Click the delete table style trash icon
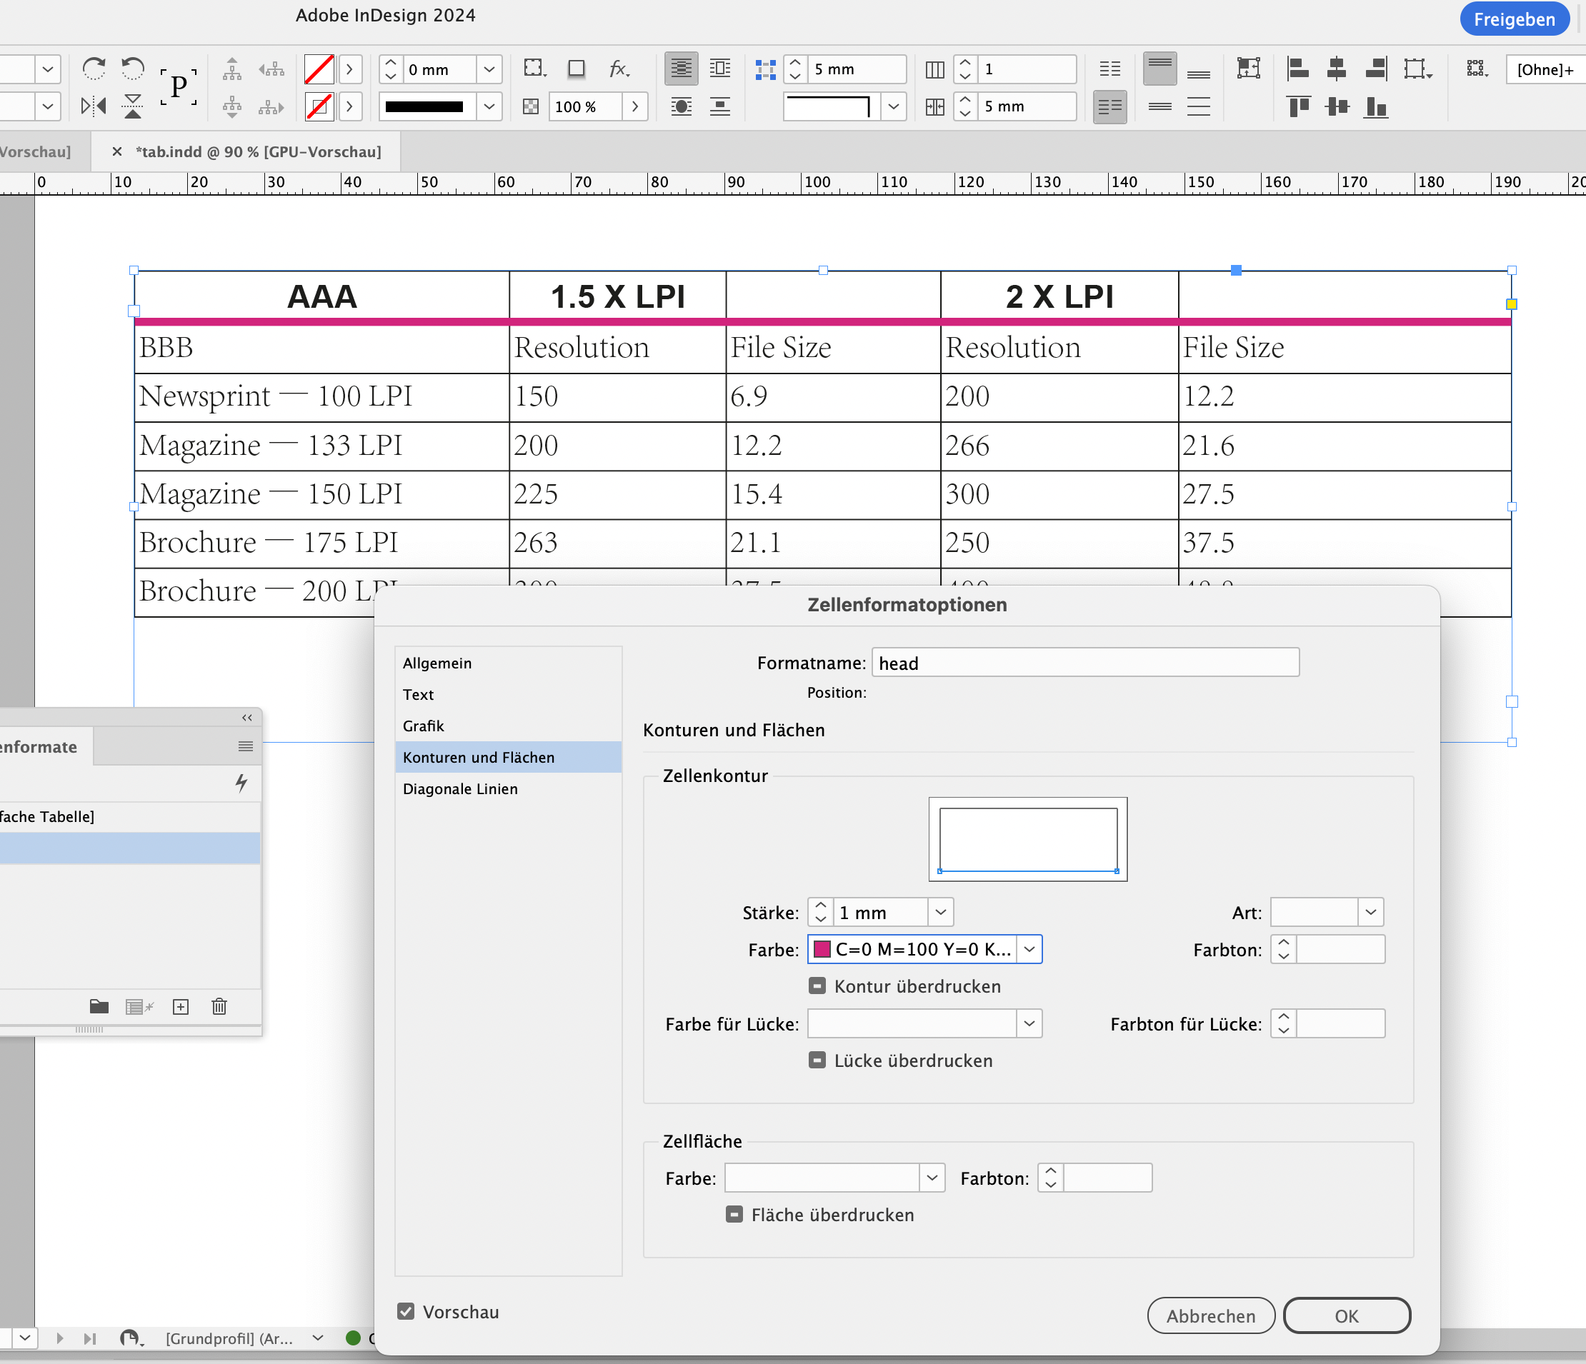This screenshot has height=1364, width=1586. 219,1007
